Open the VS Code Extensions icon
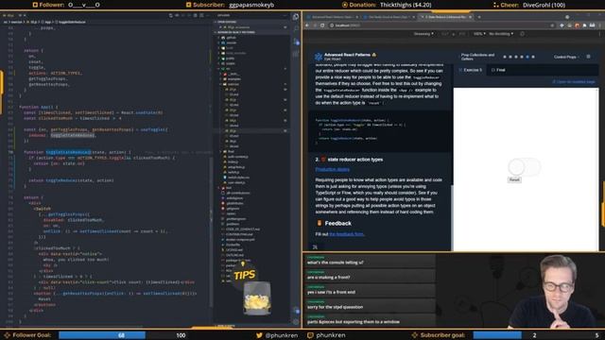 tap(296, 54)
